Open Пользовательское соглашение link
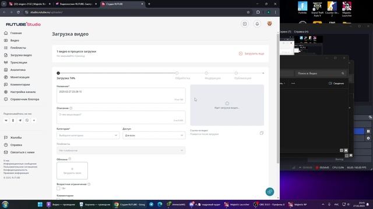The width and height of the screenshot is (373, 209). pyautogui.click(x=20, y=167)
